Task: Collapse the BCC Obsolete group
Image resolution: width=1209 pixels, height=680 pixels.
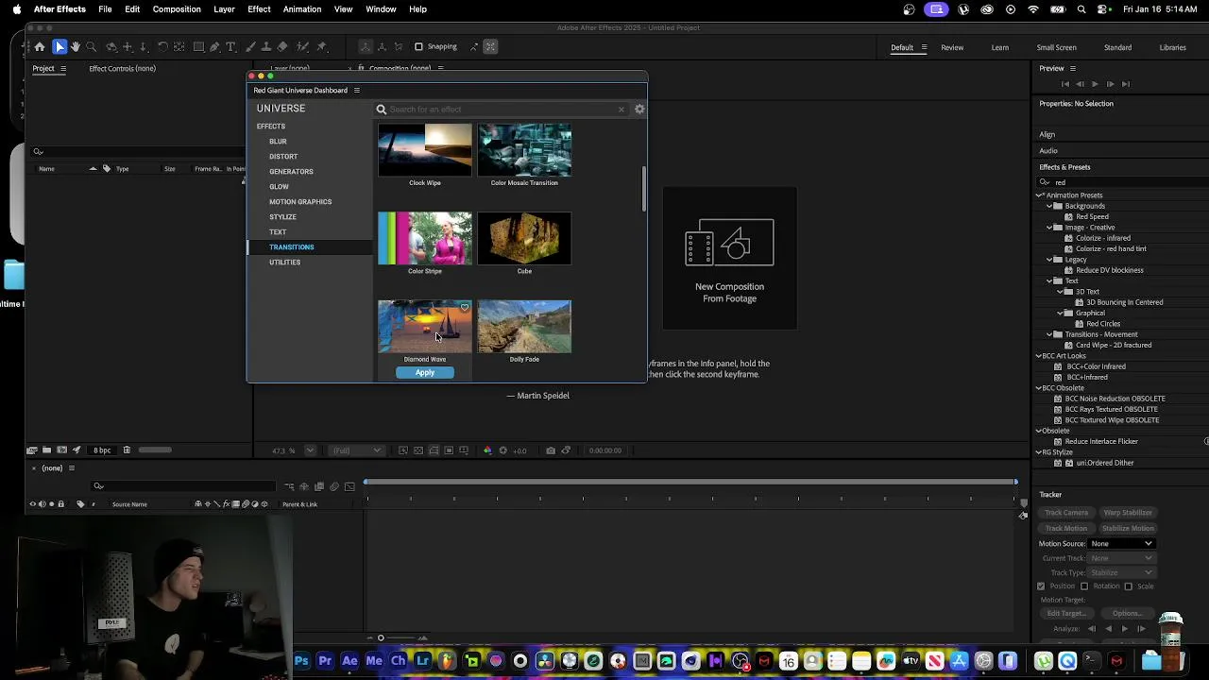Action: (x=1040, y=388)
